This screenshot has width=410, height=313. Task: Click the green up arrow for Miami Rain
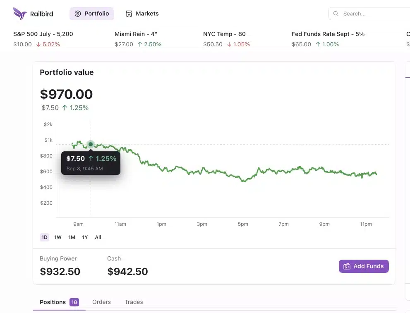click(140, 44)
